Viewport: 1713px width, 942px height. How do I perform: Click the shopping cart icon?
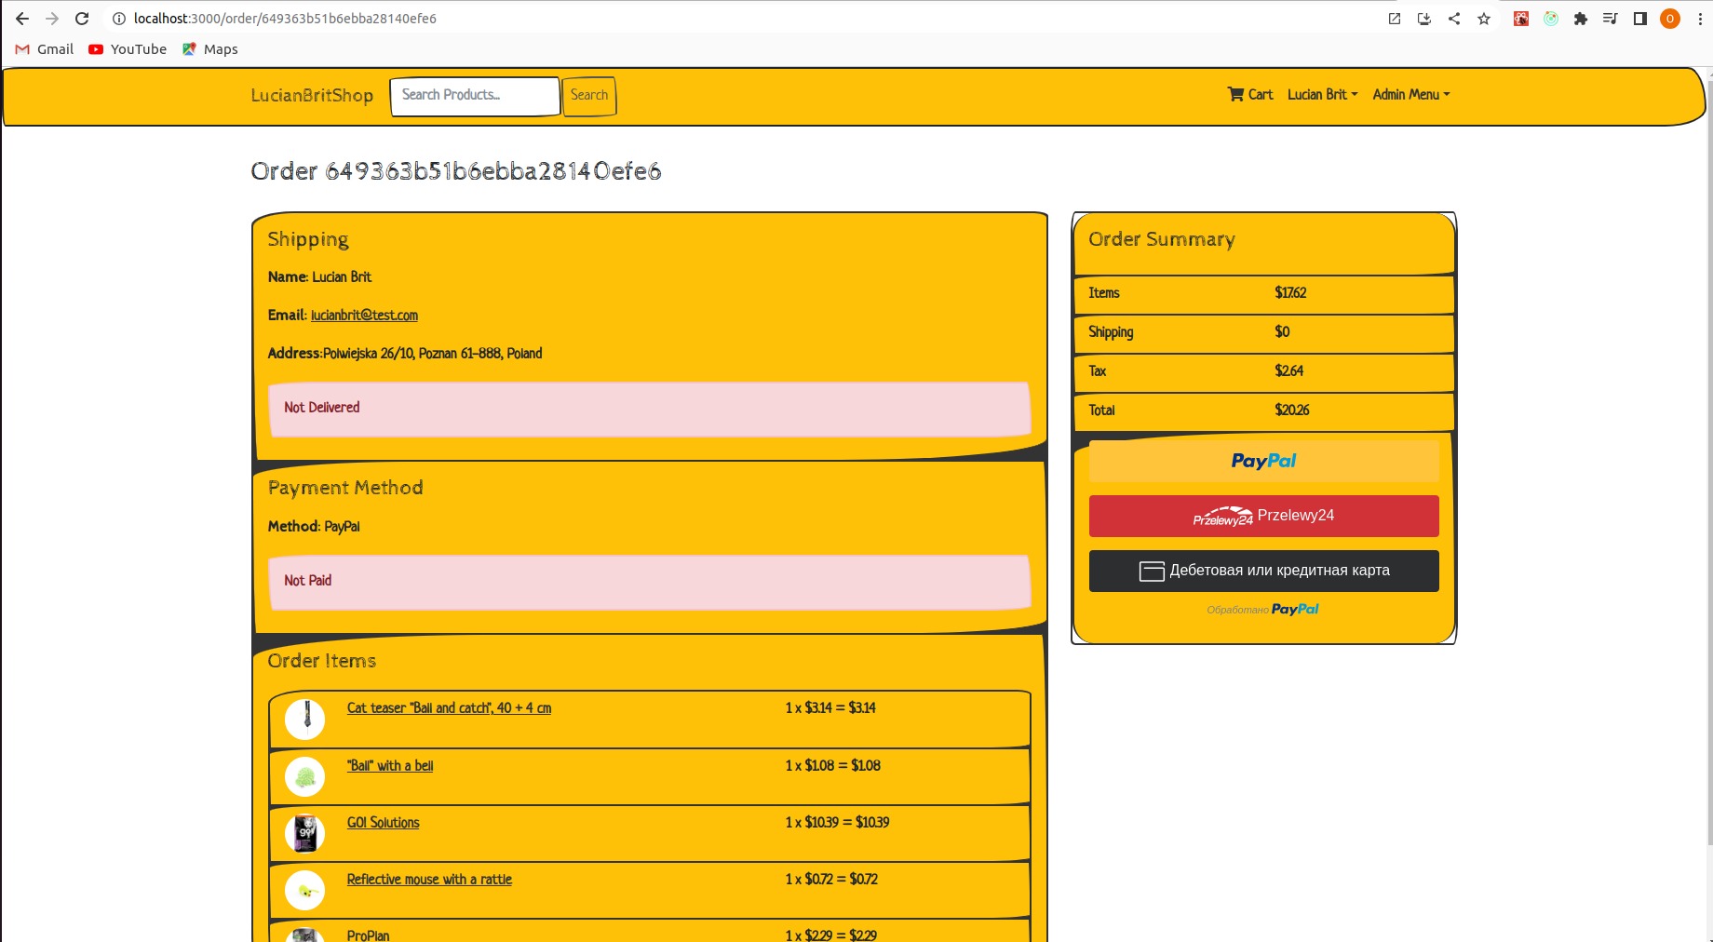[x=1235, y=94]
